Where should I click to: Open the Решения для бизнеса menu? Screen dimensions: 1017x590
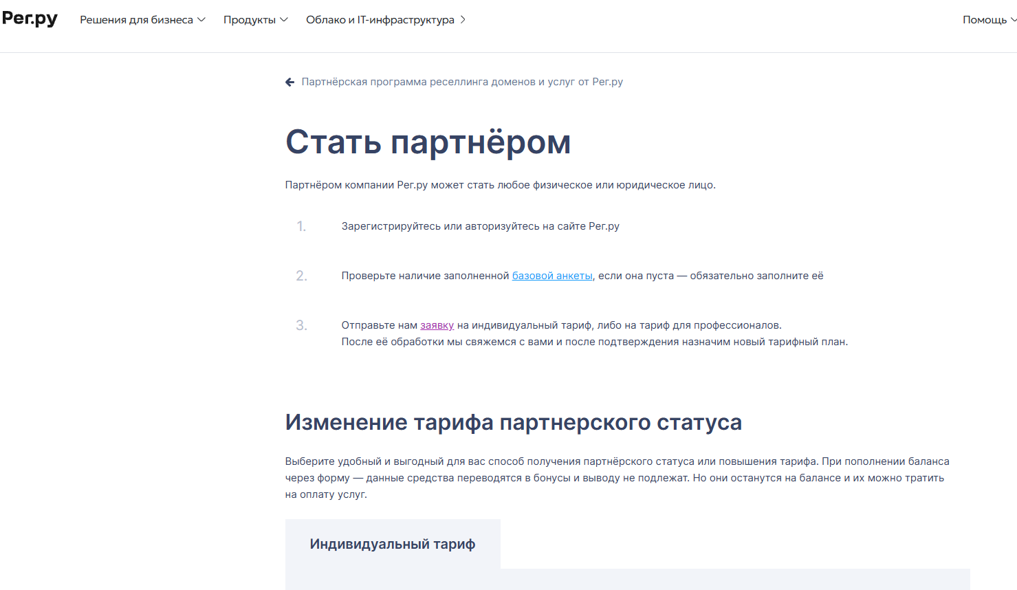[x=136, y=20]
